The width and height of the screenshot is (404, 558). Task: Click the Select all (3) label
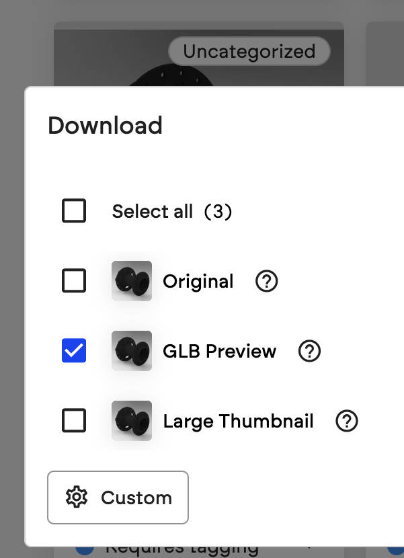pos(172,211)
